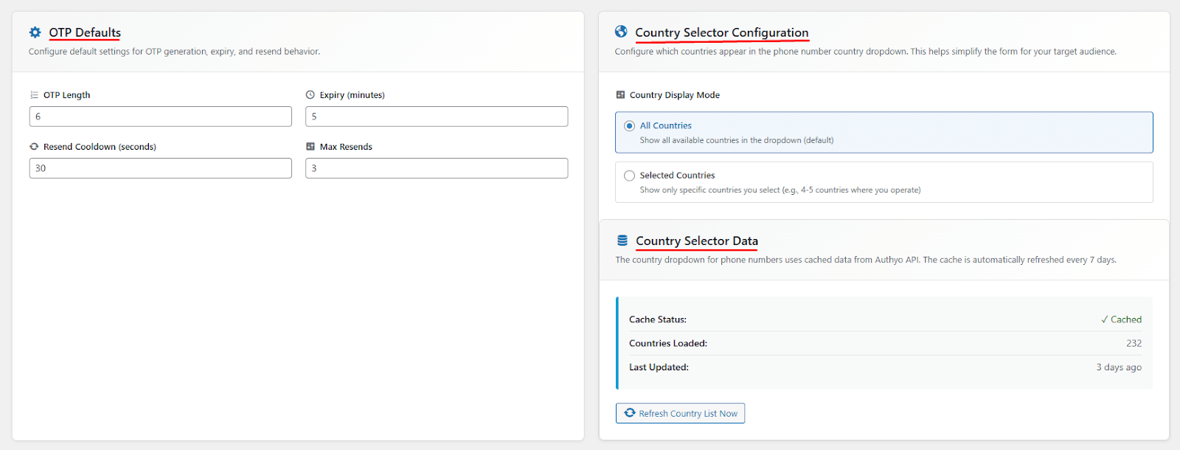
Task: Click the OTP Defaults heading
Action: 85,32
